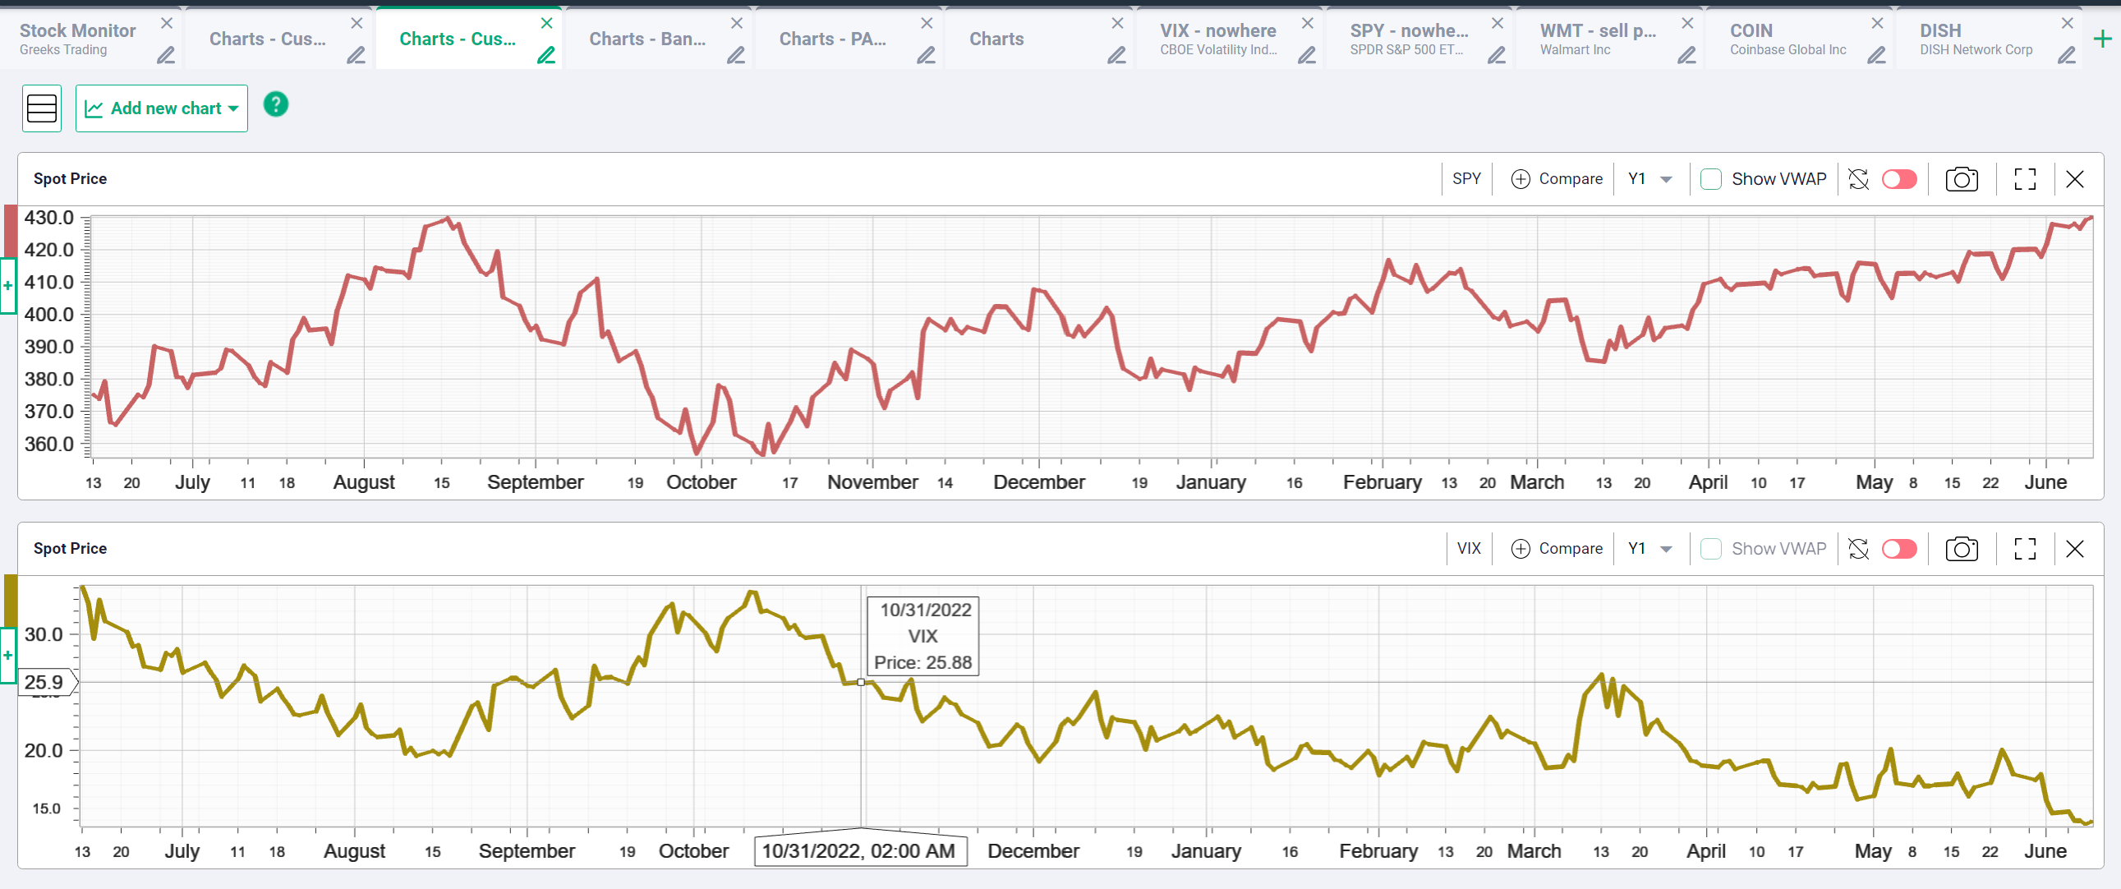Switch to the Charts - Ban... tab

click(647, 39)
